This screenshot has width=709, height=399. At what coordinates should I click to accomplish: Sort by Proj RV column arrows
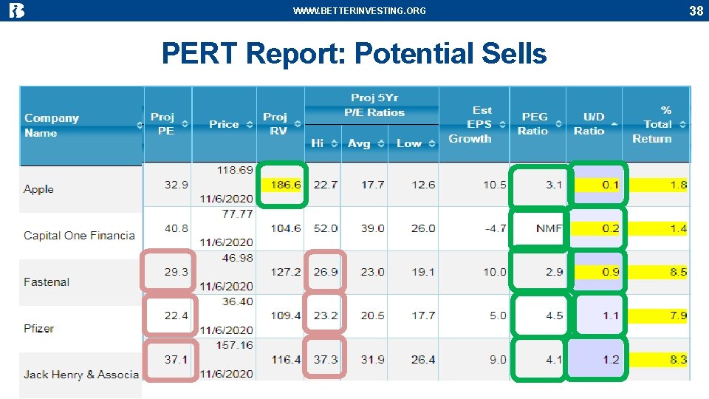coord(298,124)
